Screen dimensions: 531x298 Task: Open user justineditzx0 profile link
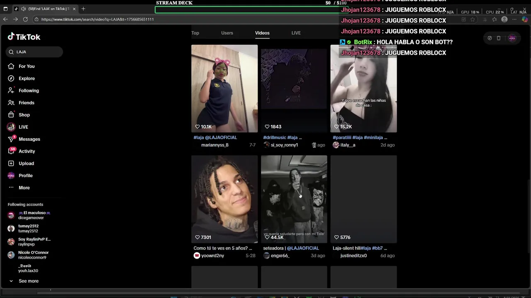tap(353, 255)
